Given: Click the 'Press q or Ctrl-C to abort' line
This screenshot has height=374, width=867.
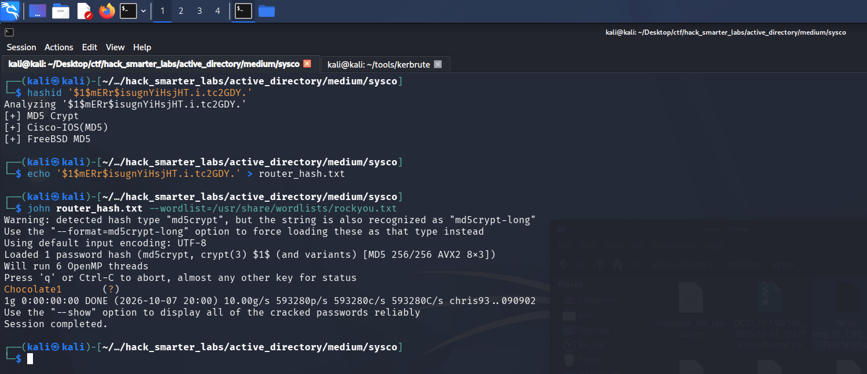Looking at the screenshot, I should pos(180,277).
